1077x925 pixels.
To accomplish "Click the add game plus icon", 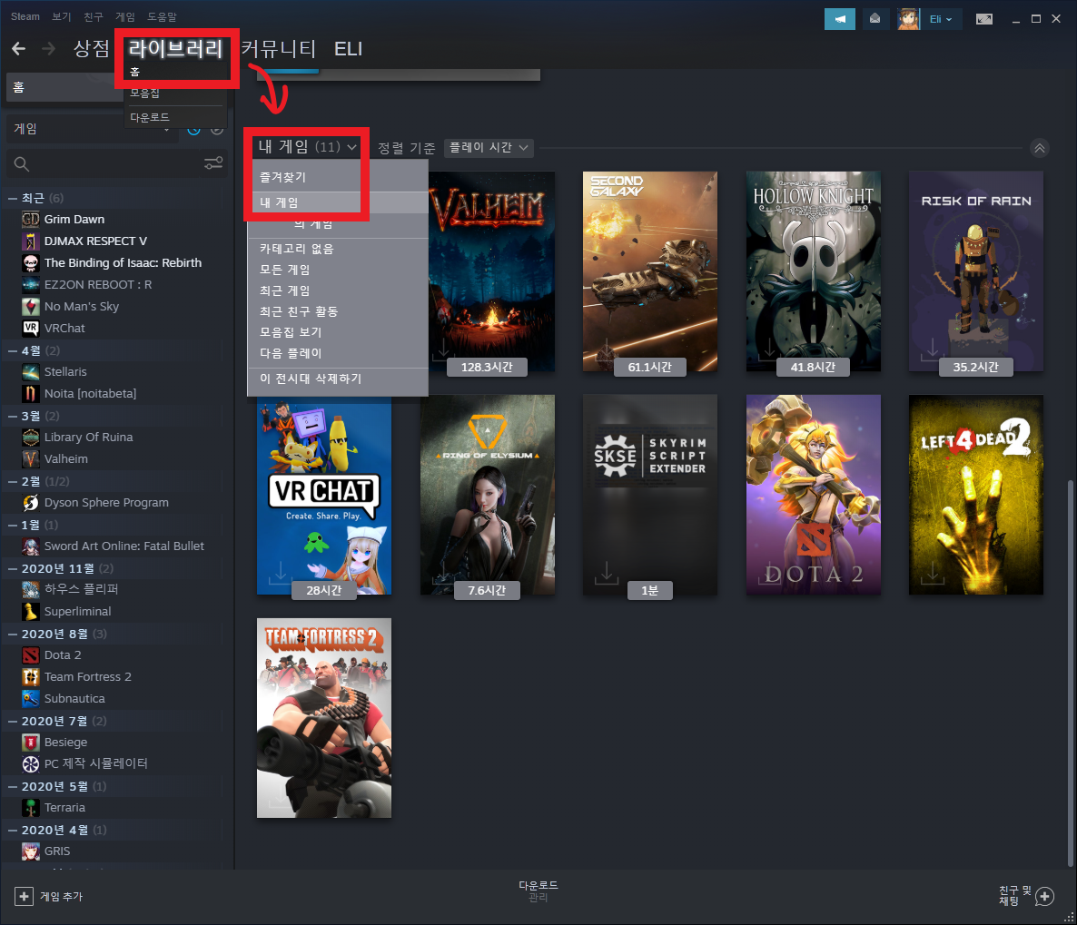I will click(24, 896).
